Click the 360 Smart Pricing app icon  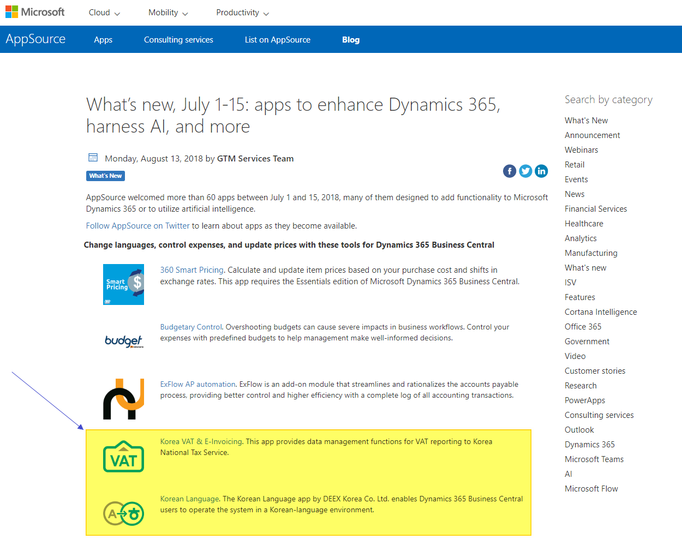(123, 284)
